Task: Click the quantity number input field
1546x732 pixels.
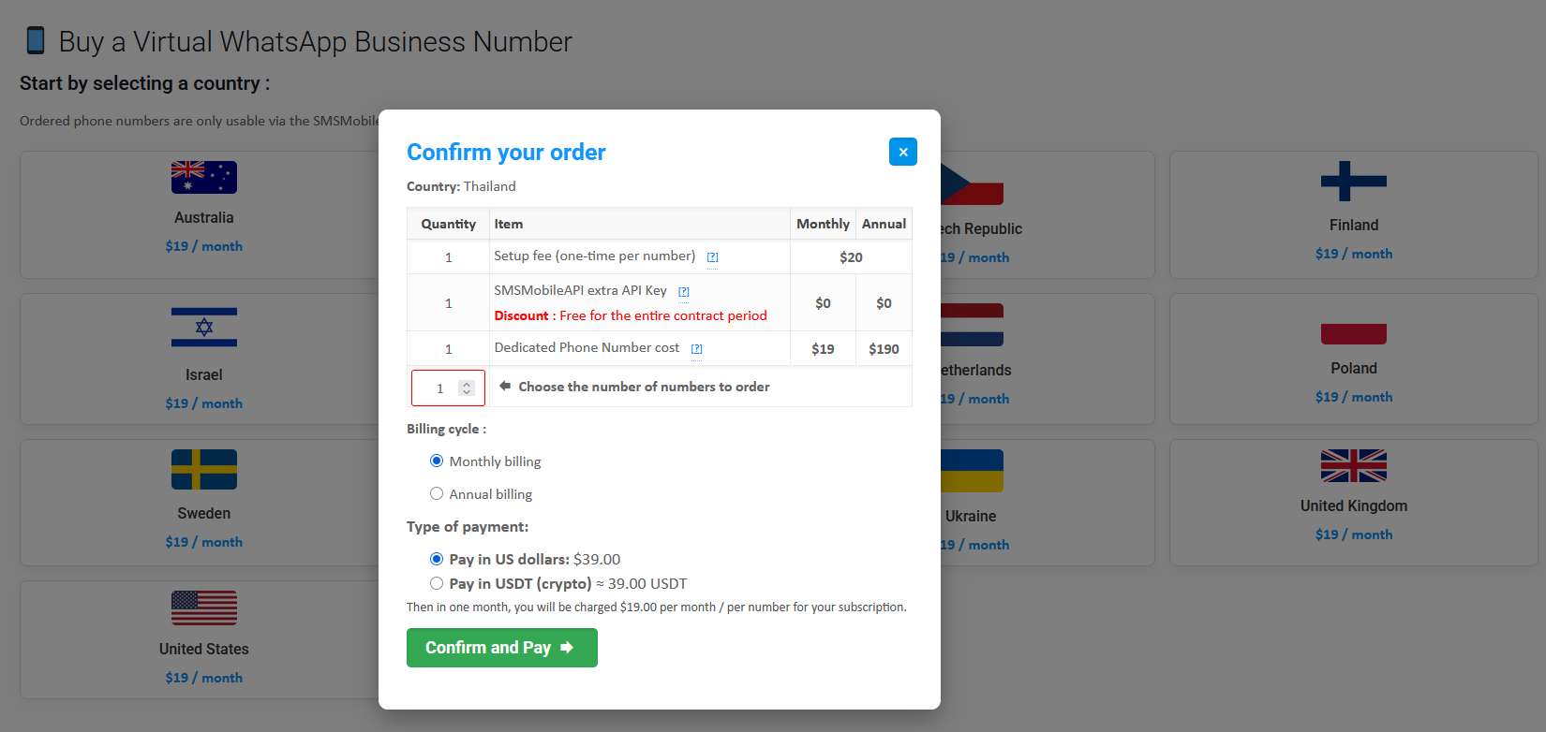Action: click(448, 388)
